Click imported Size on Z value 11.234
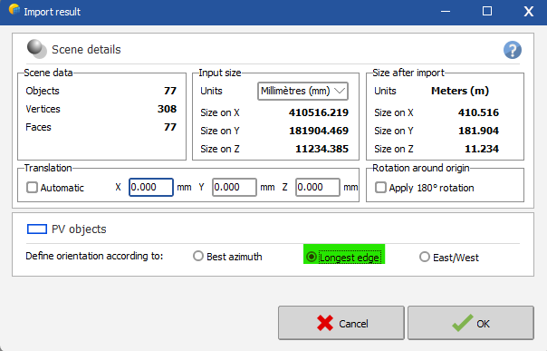The width and height of the screenshot is (547, 351). pos(482,149)
